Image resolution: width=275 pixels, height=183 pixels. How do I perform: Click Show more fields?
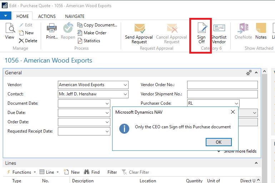pyautogui.click(x=237, y=151)
